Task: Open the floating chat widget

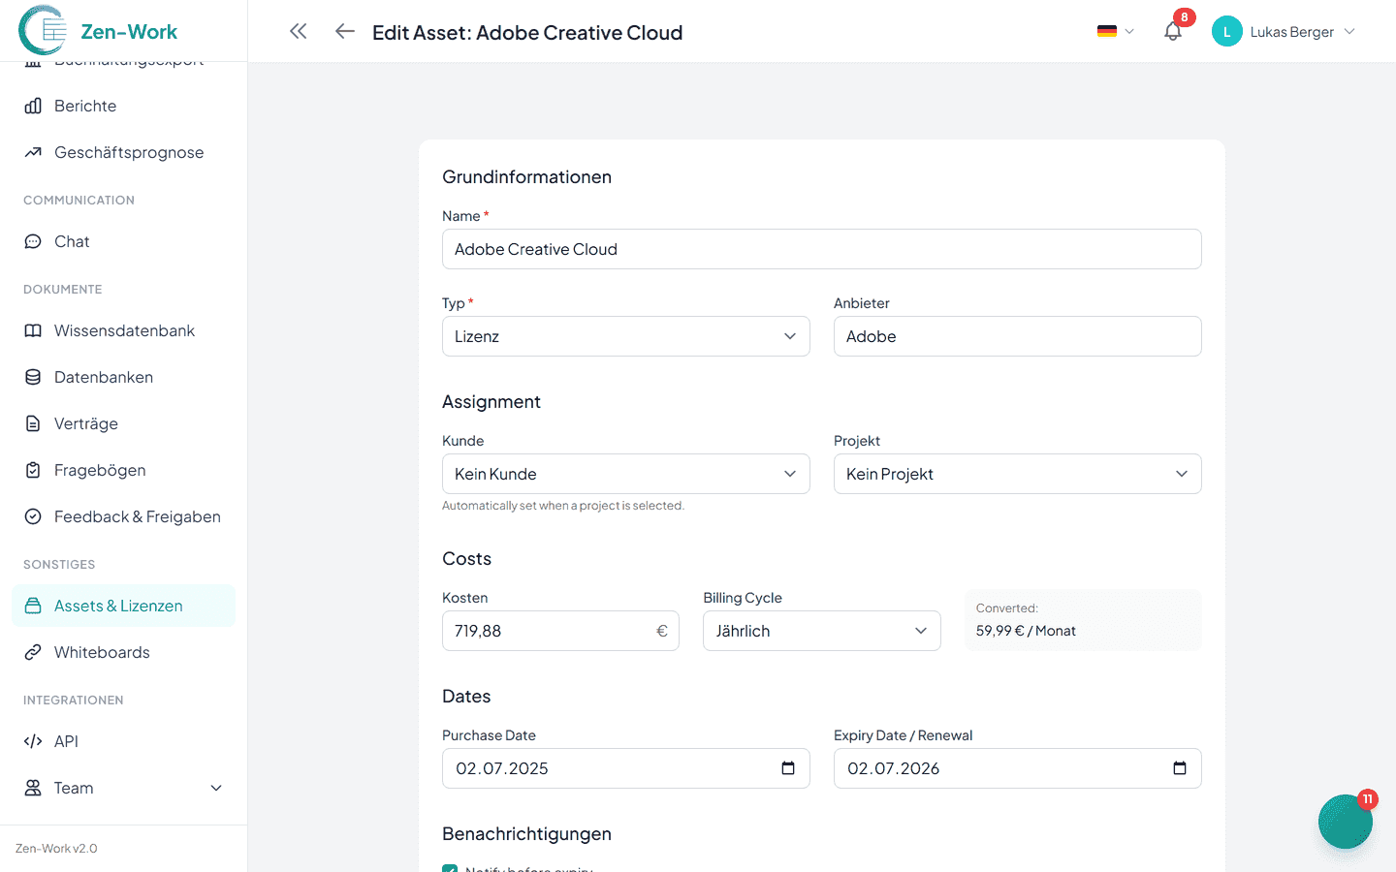Action: coord(1346,822)
